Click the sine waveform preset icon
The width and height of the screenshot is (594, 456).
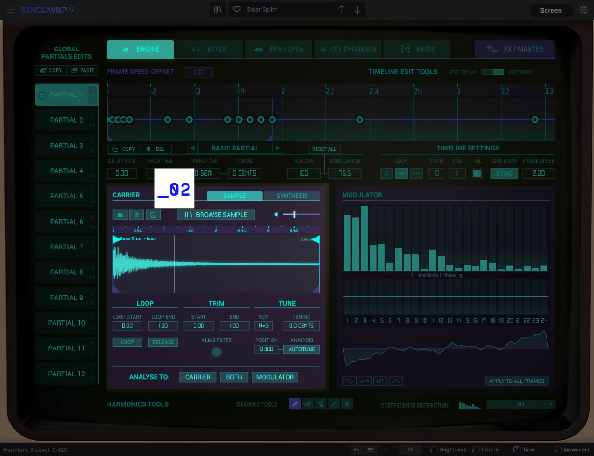tap(348, 381)
